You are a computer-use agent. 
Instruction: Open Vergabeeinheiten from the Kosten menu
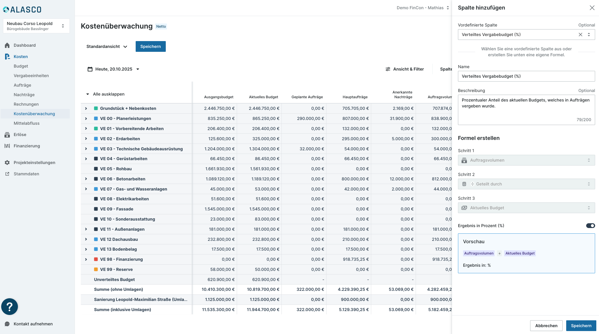tap(31, 76)
